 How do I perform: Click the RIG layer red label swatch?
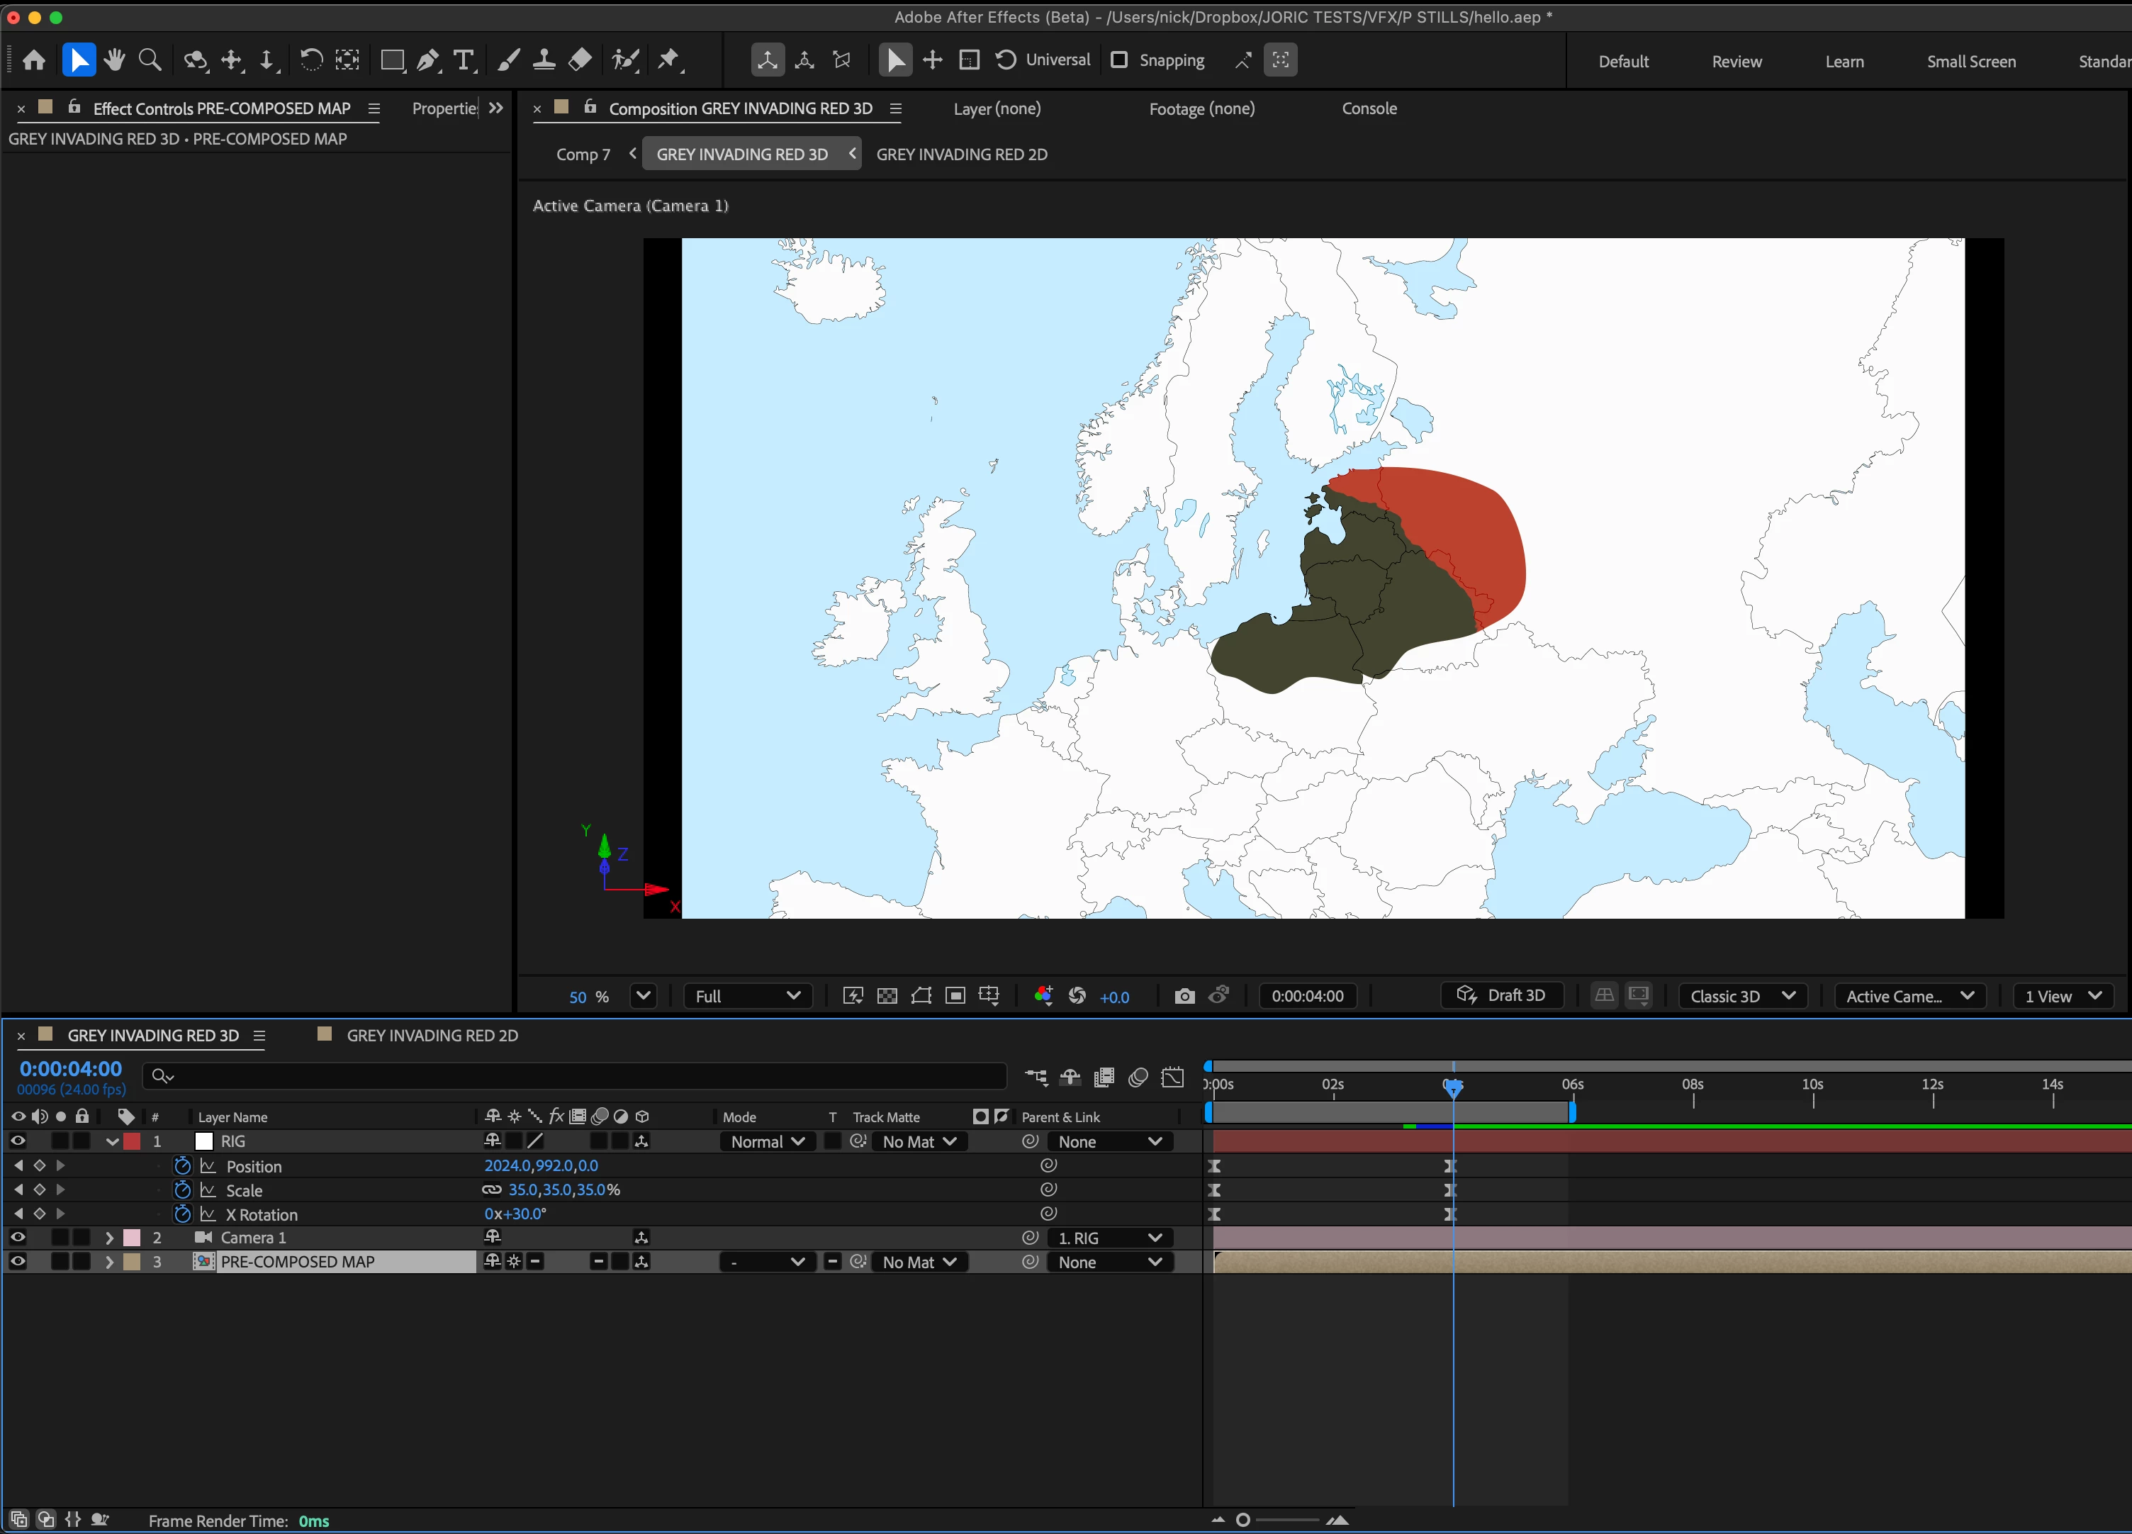pos(133,1142)
